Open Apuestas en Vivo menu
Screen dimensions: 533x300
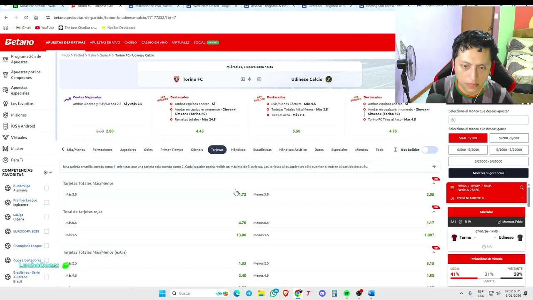point(105,42)
